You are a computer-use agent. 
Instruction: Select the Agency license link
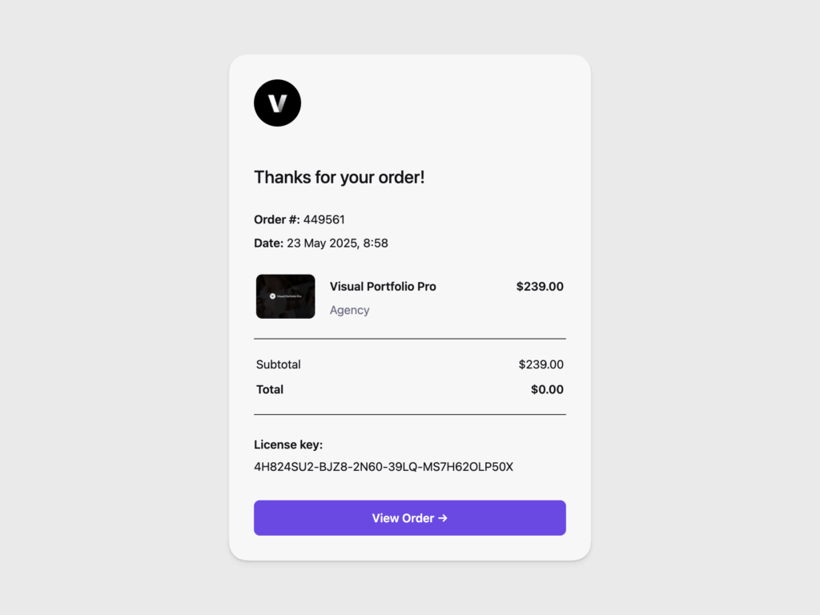[349, 310]
